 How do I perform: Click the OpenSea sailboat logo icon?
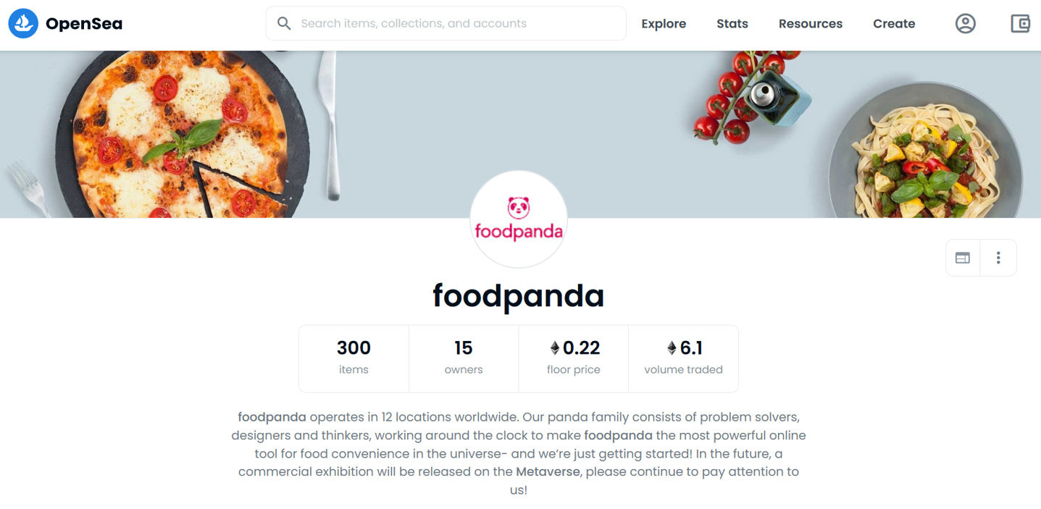pyautogui.click(x=23, y=24)
